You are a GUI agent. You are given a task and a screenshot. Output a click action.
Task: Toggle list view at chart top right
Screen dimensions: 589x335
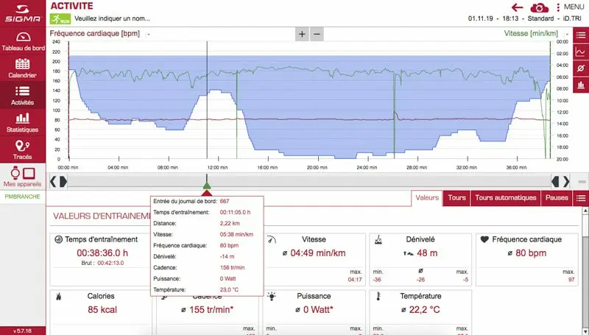point(581,35)
